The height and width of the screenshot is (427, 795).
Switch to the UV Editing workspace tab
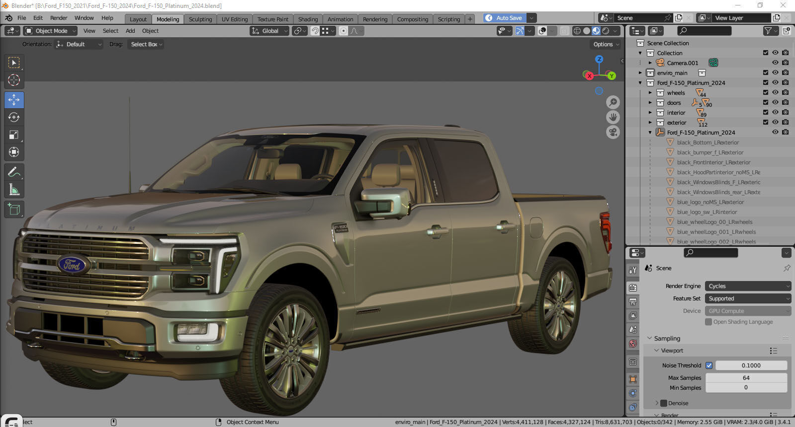(235, 19)
